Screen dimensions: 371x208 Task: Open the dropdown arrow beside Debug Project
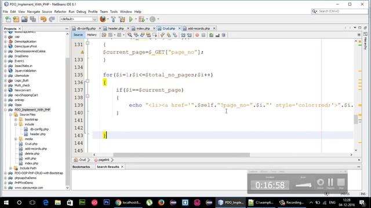click(x=147, y=19)
